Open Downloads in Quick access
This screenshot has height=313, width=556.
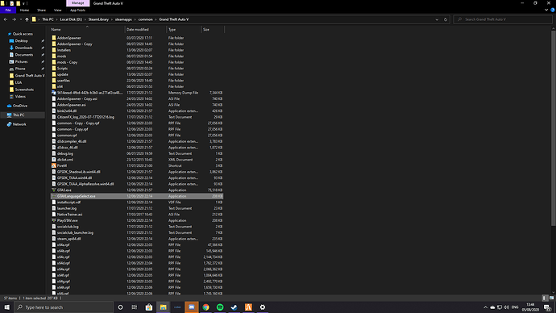(23, 48)
